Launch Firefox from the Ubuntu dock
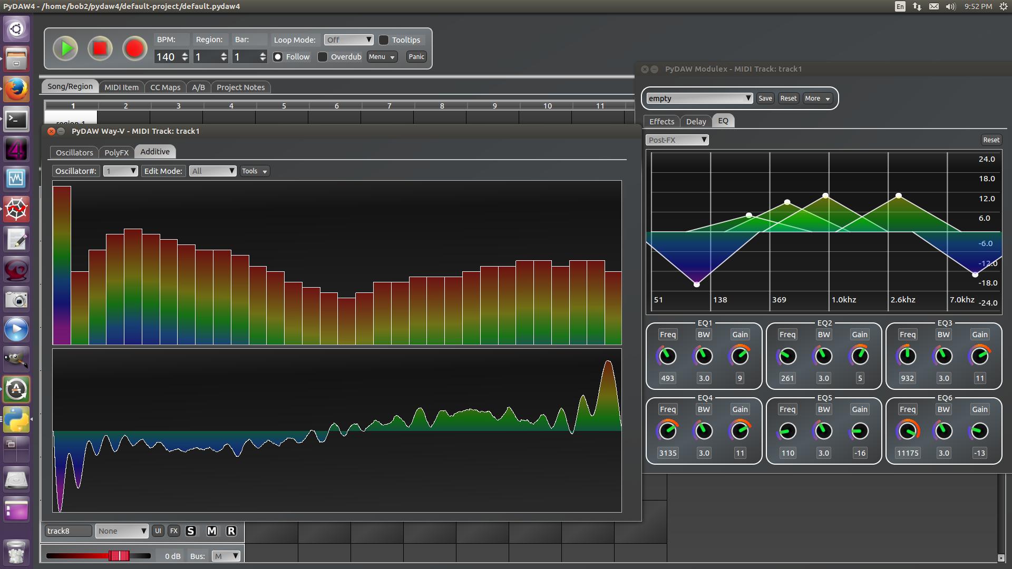Viewport: 1012px width, 569px height. click(16, 89)
